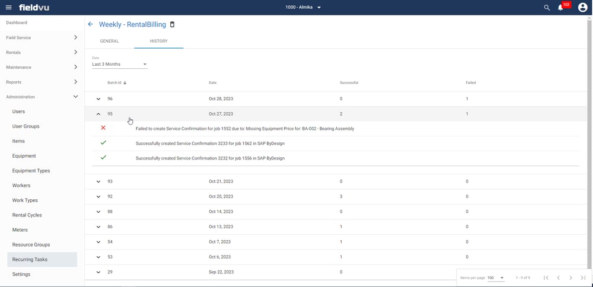Image resolution: width=593 pixels, height=287 pixels.
Task: Open the Last 3 Months date dropdown
Action: point(120,64)
